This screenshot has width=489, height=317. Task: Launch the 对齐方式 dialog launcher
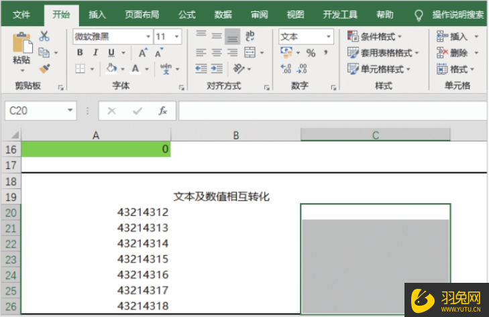(266, 88)
